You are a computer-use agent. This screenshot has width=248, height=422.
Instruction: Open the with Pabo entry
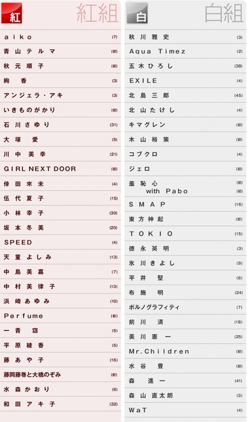point(186,187)
